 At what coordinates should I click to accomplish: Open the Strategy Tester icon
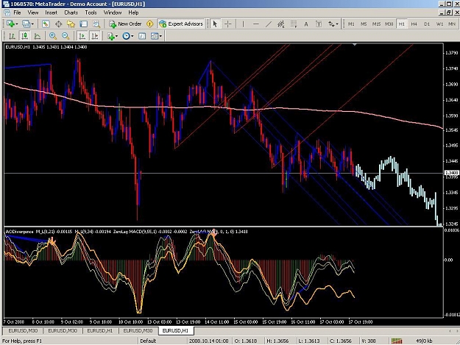coord(96,24)
